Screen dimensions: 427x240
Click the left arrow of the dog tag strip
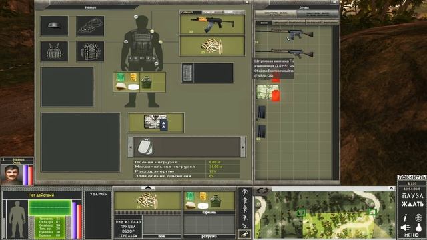(x=131, y=147)
